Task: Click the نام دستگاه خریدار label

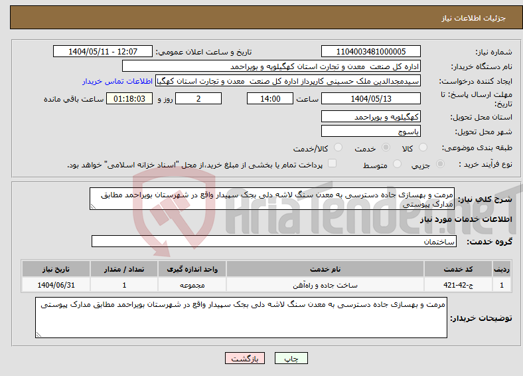Action: (481, 67)
